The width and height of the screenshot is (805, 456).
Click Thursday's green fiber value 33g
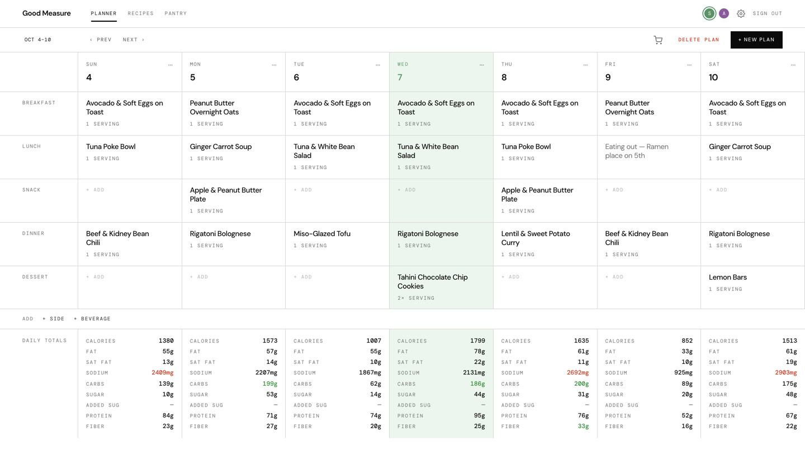pyautogui.click(x=583, y=426)
